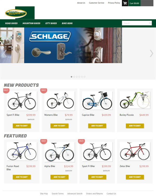Open the Fusion Road Bike thumbnail

22,151
